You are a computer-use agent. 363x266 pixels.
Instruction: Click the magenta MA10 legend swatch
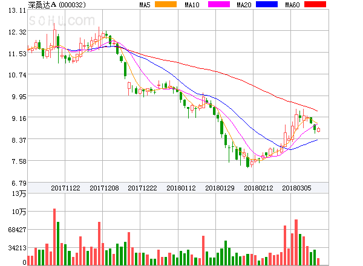coord(216,5)
